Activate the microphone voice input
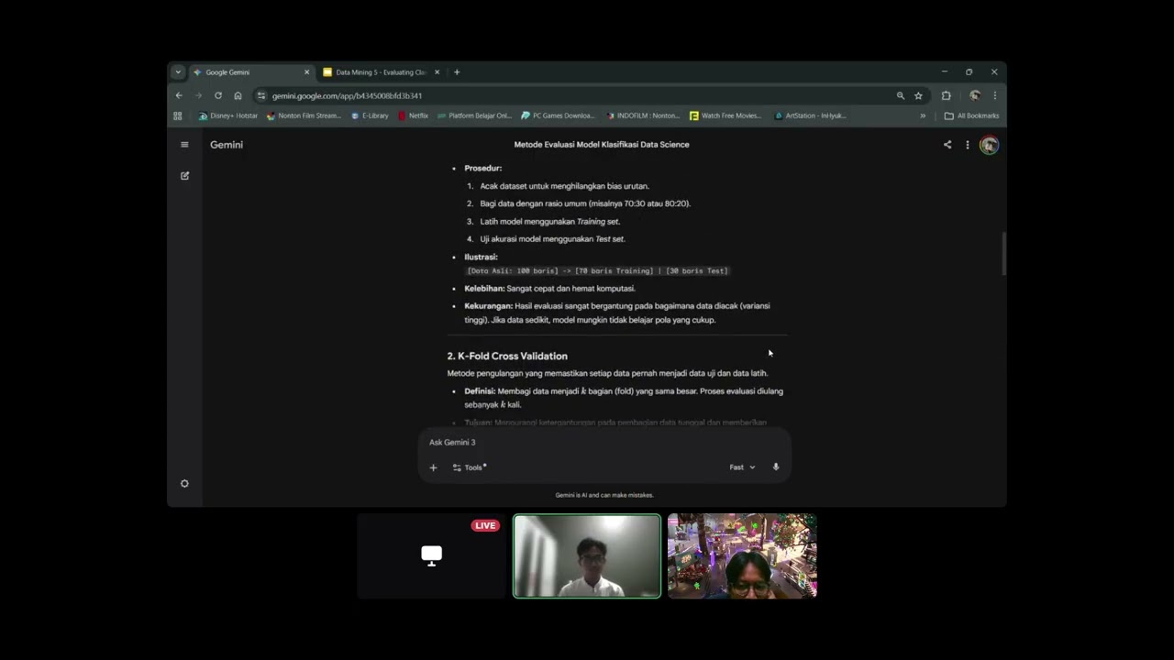The width and height of the screenshot is (1174, 660). [776, 467]
